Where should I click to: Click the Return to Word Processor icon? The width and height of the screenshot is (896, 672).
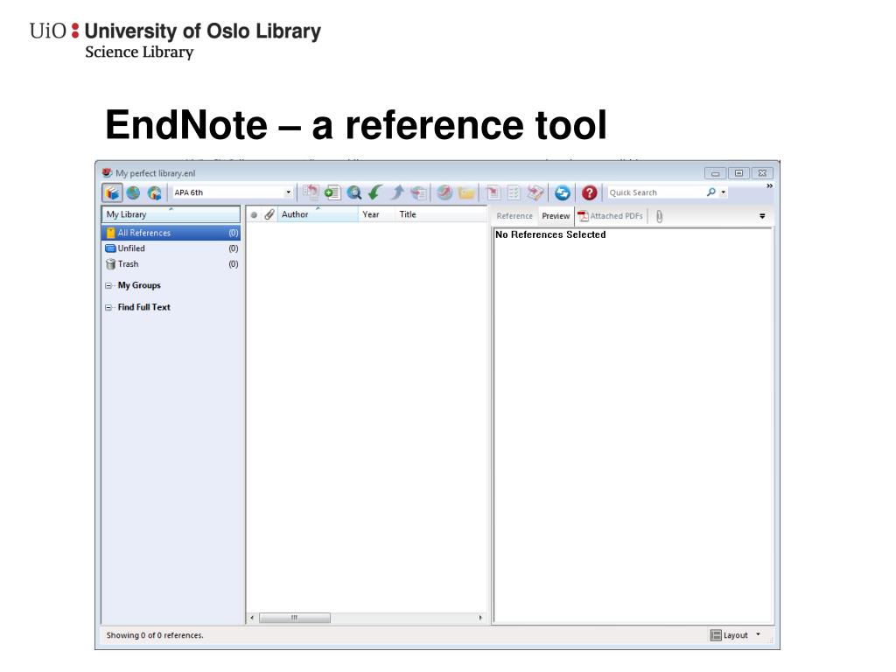click(535, 192)
